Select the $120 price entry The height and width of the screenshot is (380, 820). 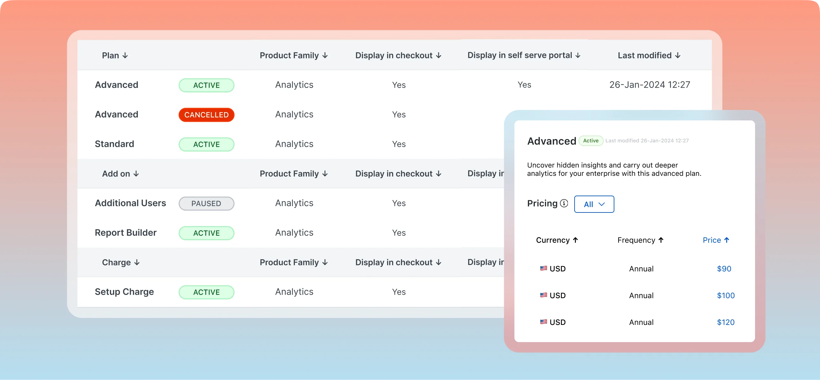pos(725,322)
